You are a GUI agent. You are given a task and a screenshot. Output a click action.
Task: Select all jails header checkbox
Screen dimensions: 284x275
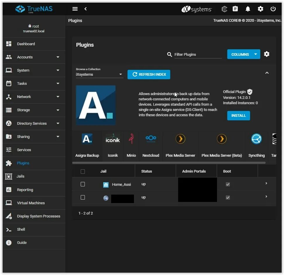[83, 171]
